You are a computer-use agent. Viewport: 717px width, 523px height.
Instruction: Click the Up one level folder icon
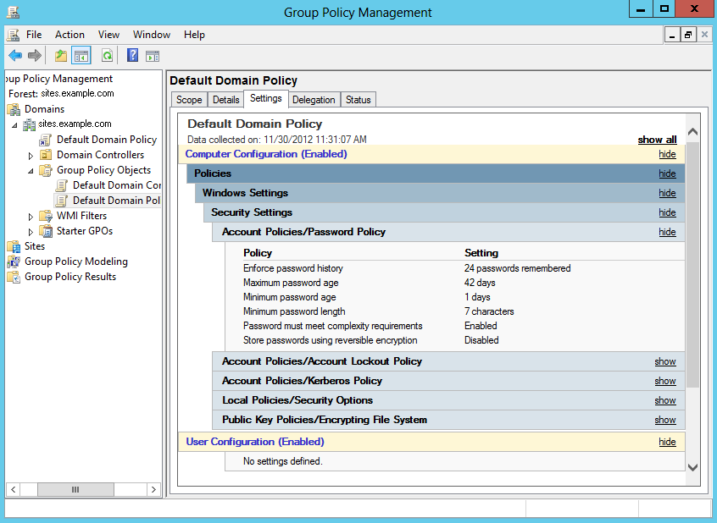(61, 56)
